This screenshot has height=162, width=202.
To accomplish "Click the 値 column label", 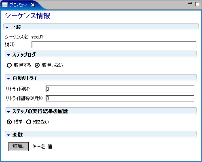I will 50,147.
